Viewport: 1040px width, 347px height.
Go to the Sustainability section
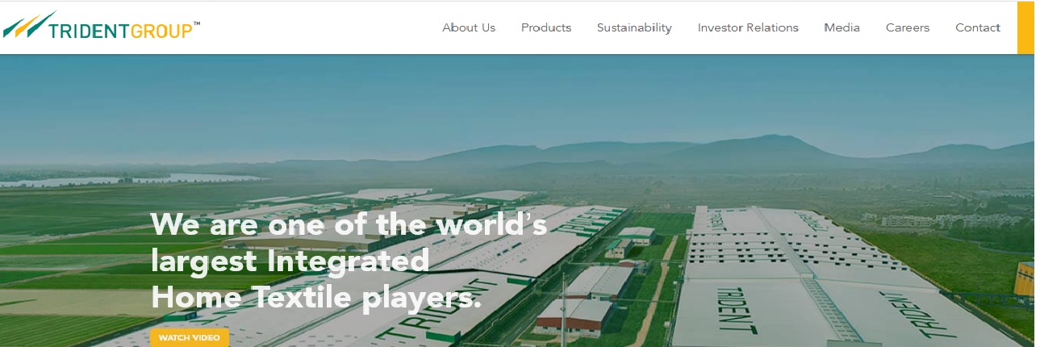[634, 27]
